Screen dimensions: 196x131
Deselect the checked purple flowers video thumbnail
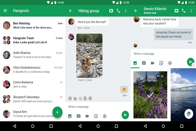(x=150, y=95)
